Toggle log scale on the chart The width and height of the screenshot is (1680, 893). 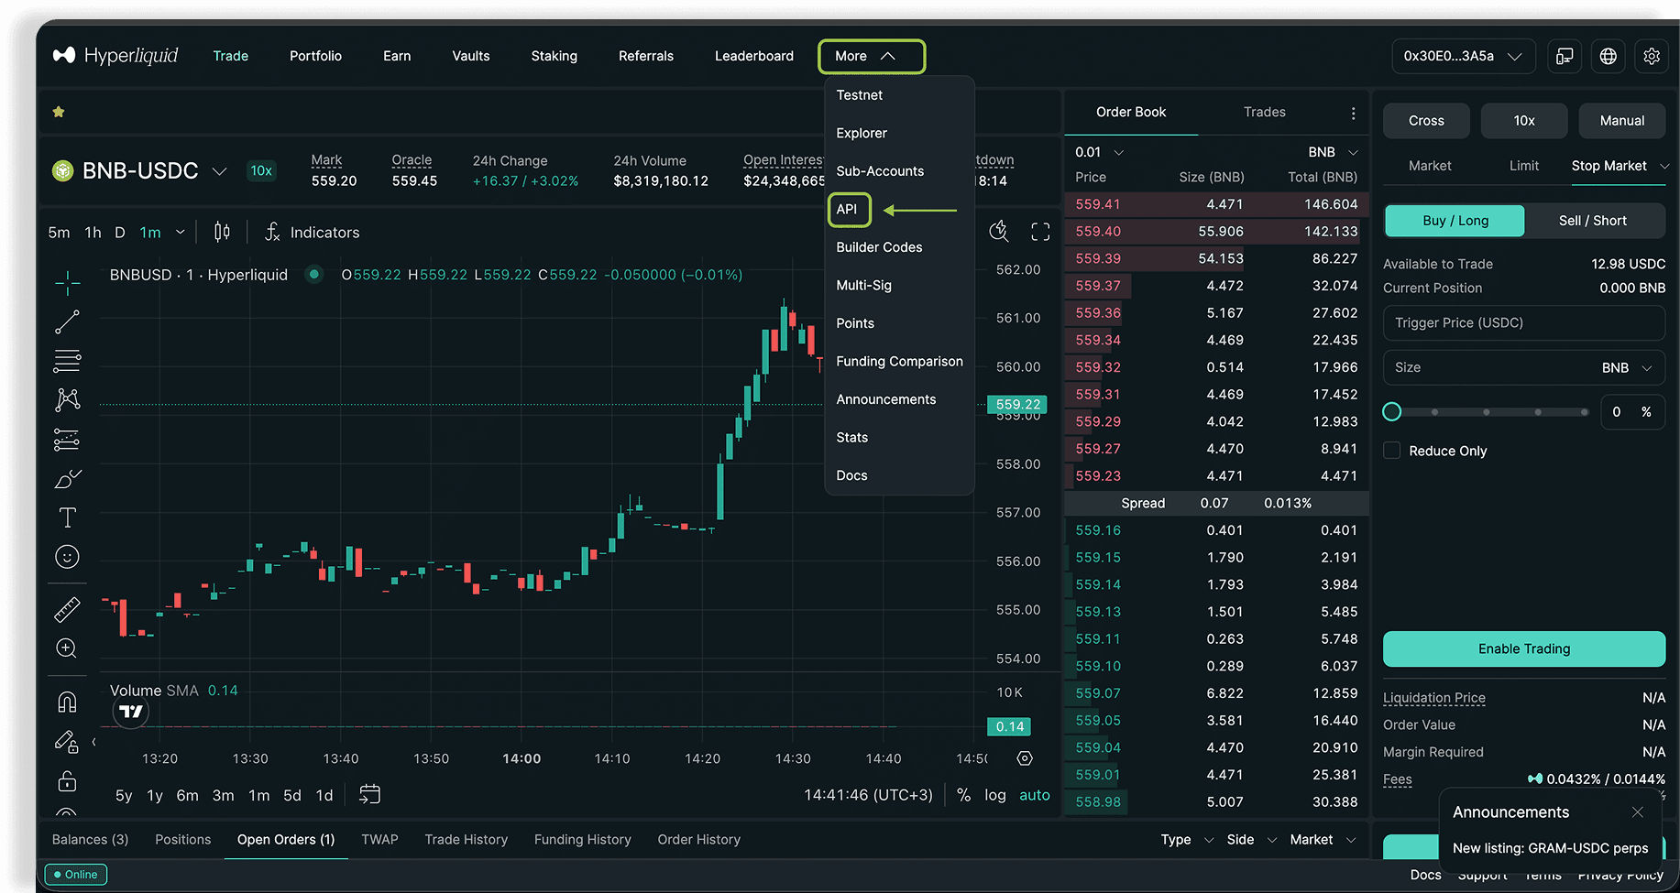click(x=994, y=795)
